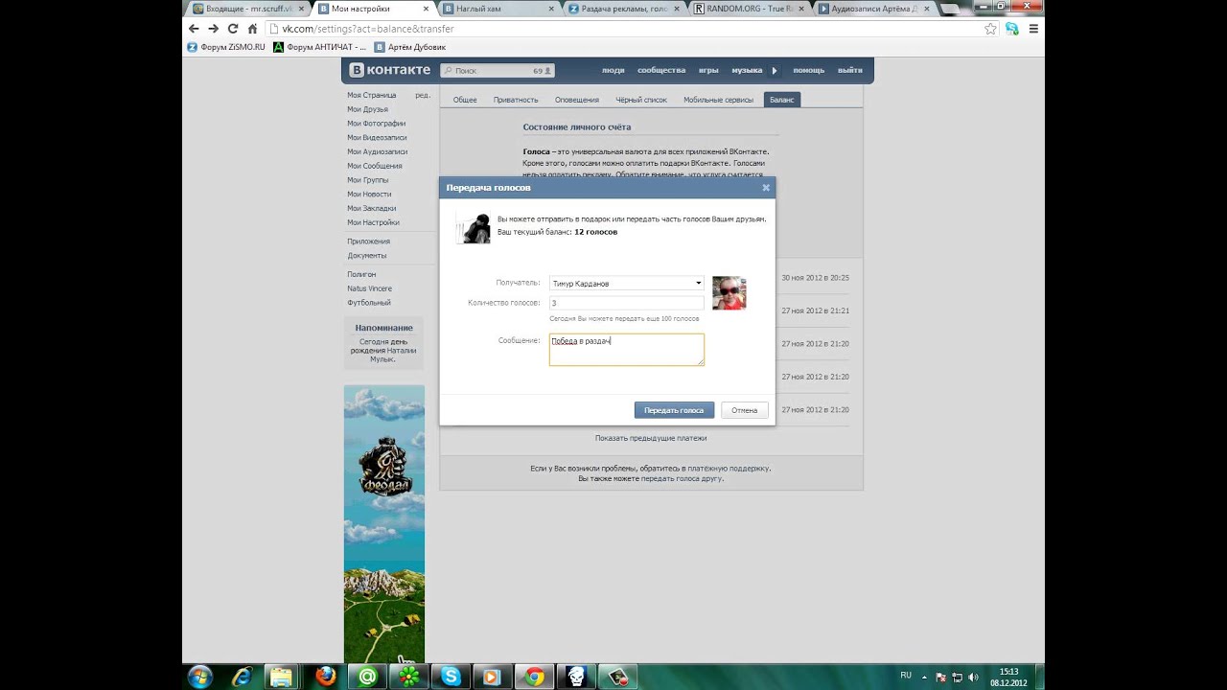Viewport: 1227px width, 690px height.
Task: Open the Общее settings tab
Action: tap(465, 100)
